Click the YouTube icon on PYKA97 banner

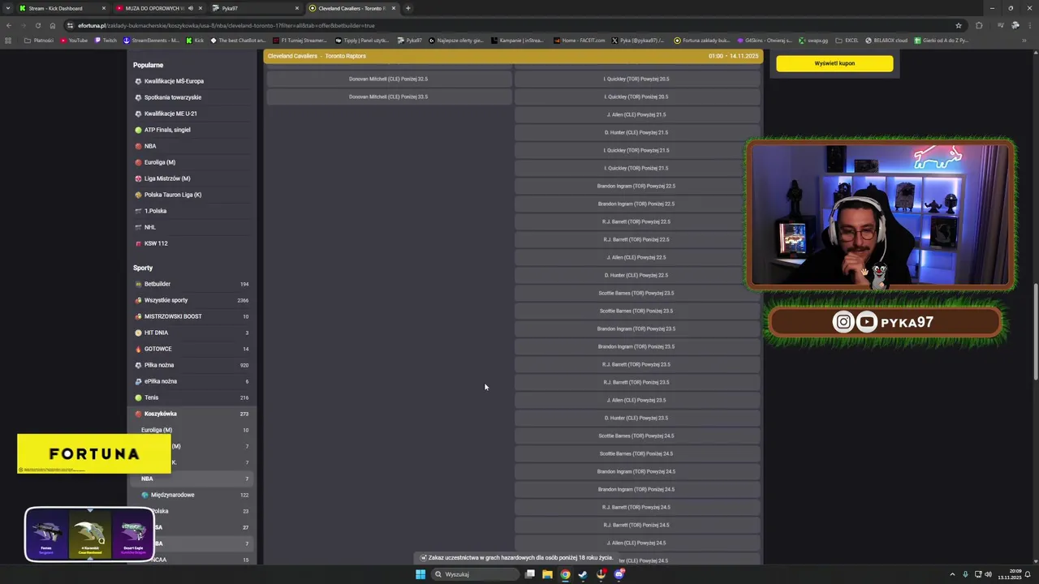[867, 322]
